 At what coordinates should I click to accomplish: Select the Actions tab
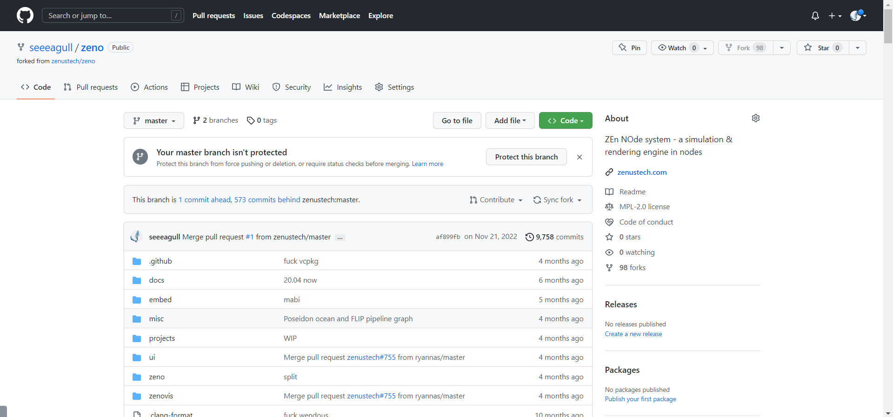click(149, 87)
